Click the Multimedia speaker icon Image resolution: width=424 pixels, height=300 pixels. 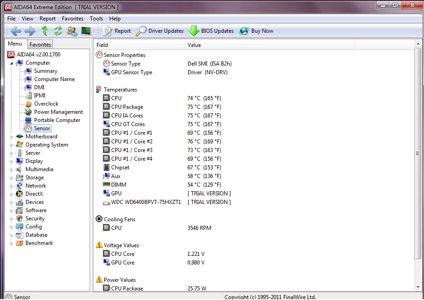tap(19, 169)
